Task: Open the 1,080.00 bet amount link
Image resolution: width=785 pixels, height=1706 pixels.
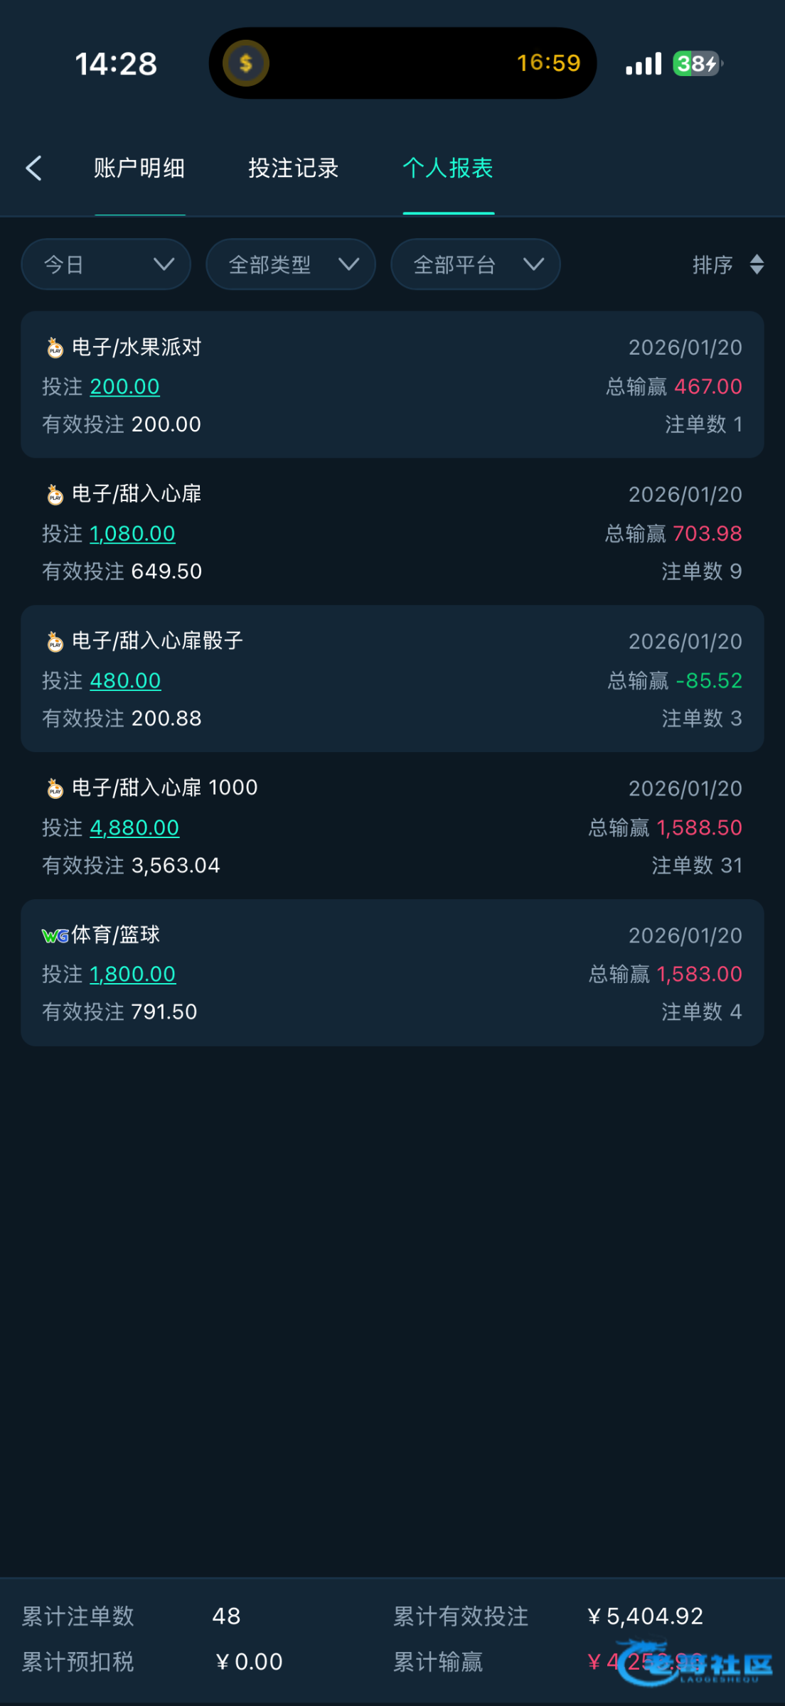Action: pyautogui.click(x=132, y=534)
